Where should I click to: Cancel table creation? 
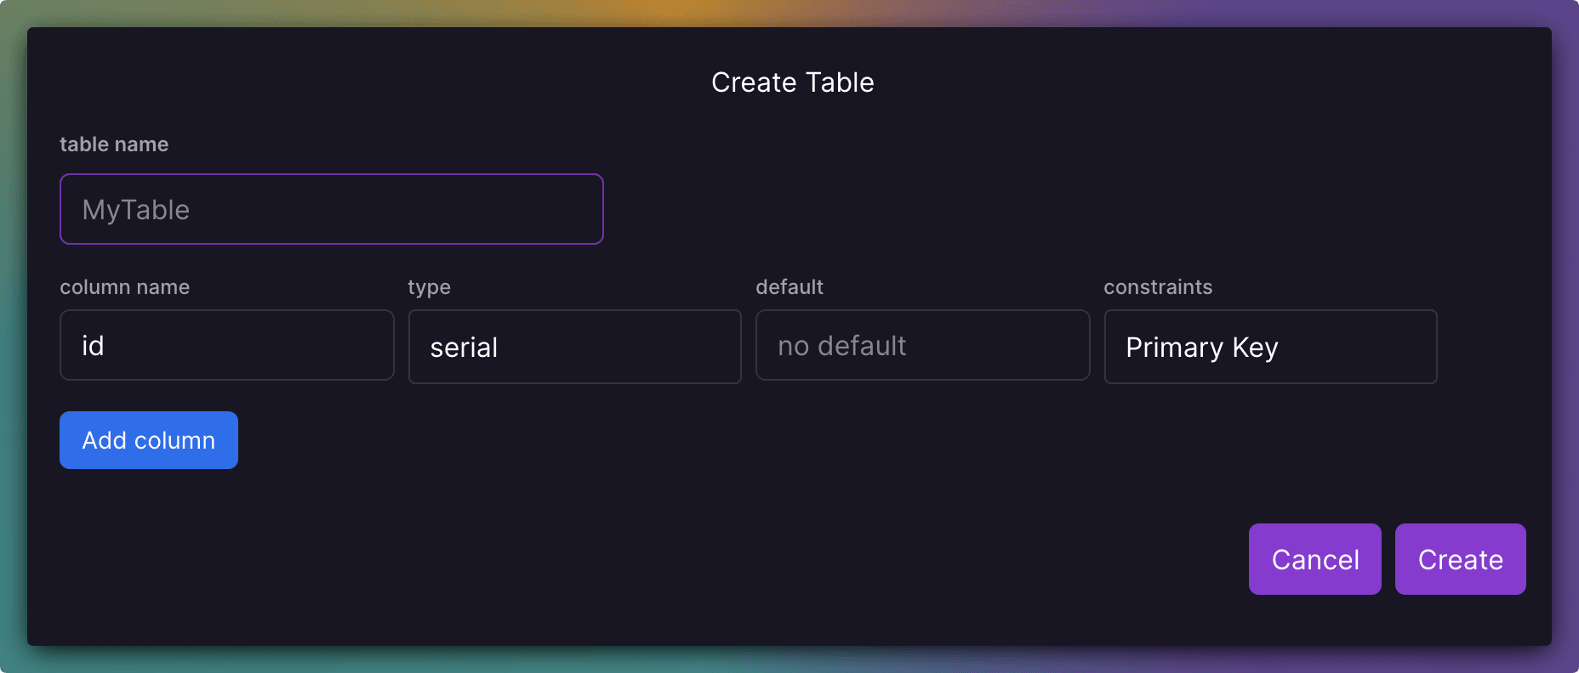click(x=1315, y=559)
